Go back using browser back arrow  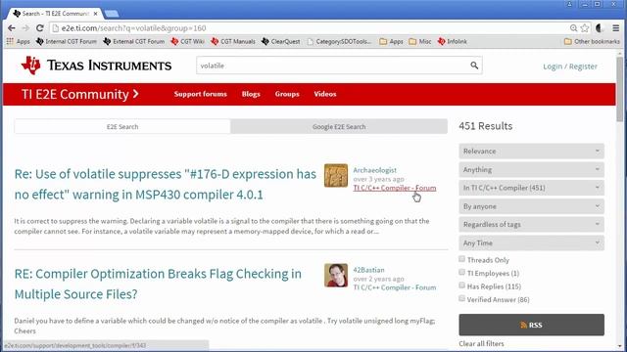click(x=11, y=28)
